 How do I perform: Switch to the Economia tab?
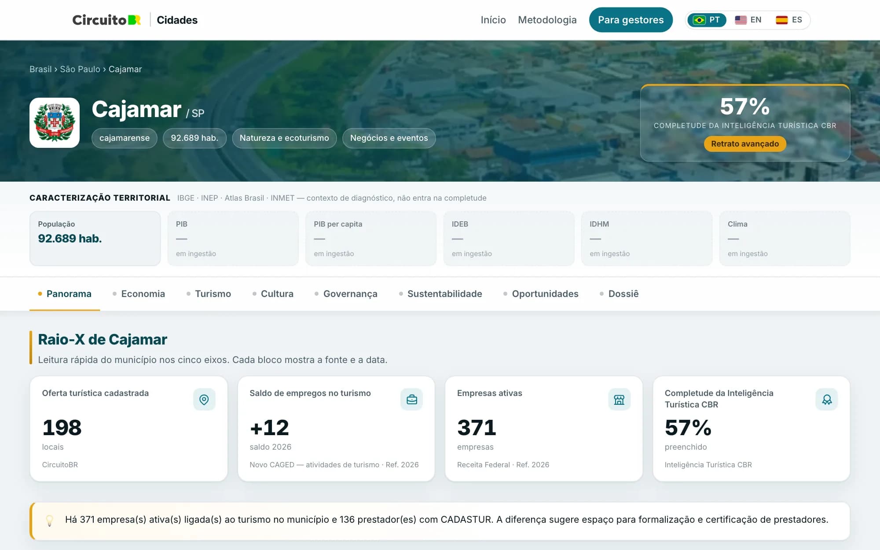(x=139, y=293)
